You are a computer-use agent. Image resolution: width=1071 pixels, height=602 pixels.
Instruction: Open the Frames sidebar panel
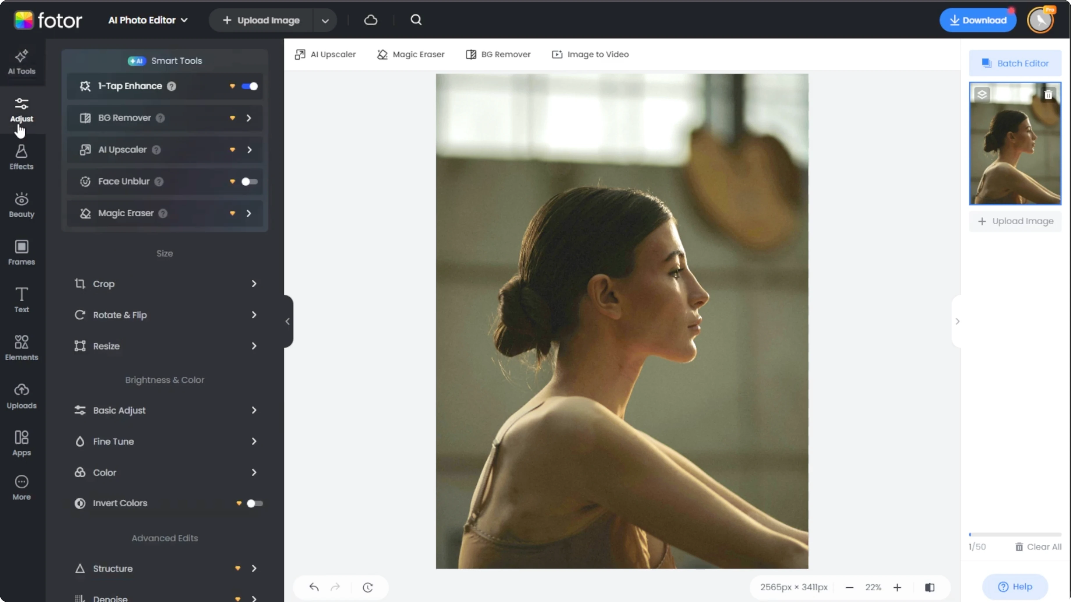tap(22, 253)
